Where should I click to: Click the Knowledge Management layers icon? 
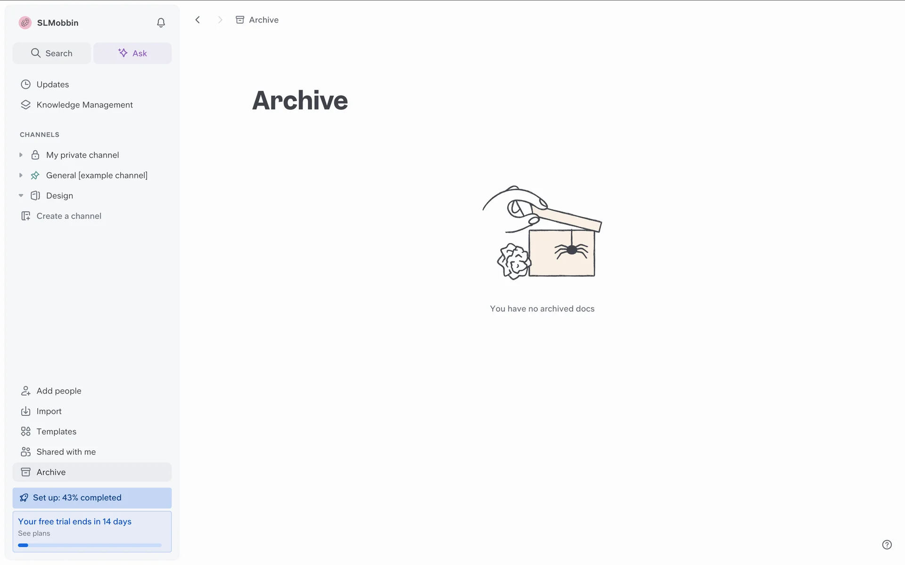pyautogui.click(x=25, y=105)
